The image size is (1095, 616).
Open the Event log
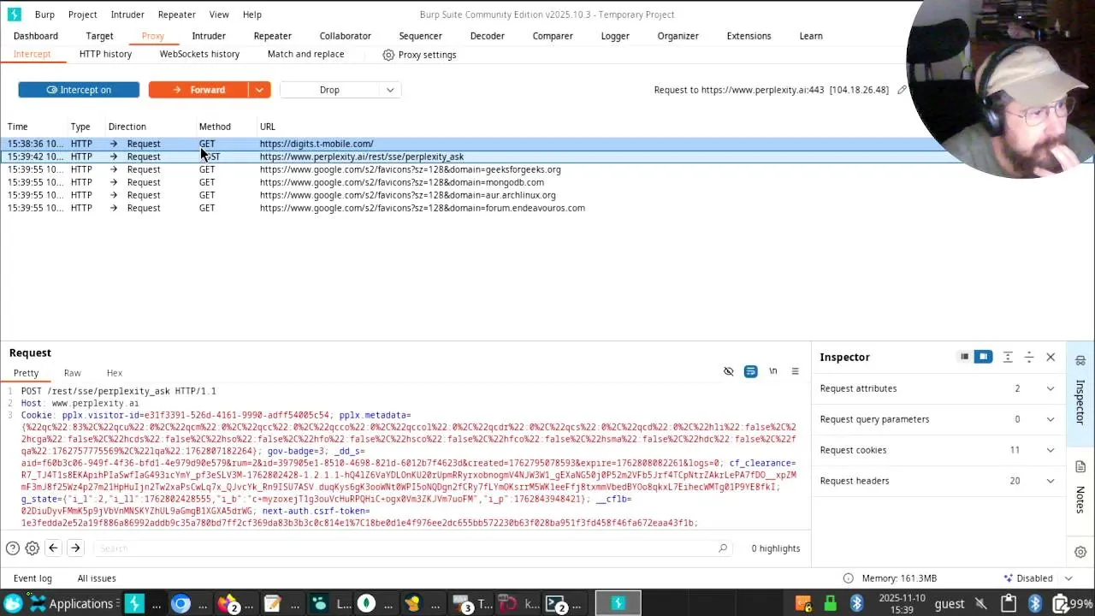tap(33, 578)
